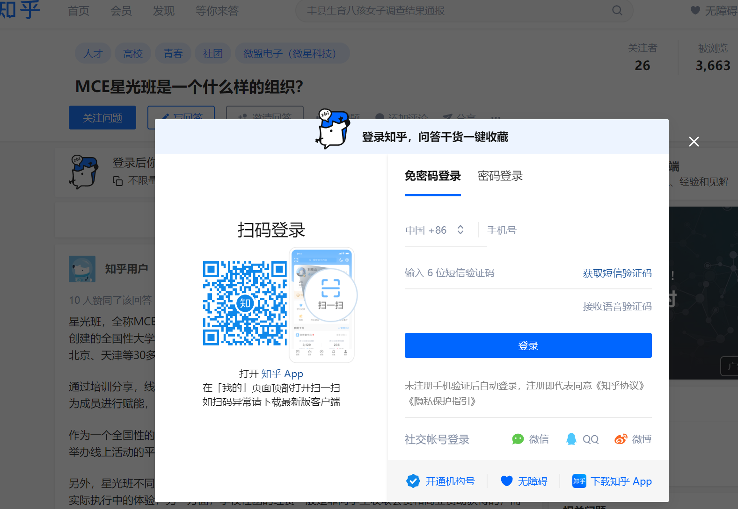Viewport: 738px width, 509px height.
Task: Open 发现 in the top navigation
Action: [164, 11]
